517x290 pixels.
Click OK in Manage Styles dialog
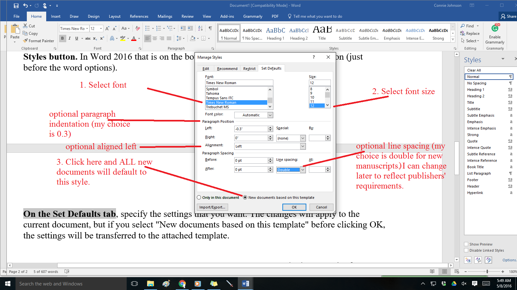click(x=294, y=207)
